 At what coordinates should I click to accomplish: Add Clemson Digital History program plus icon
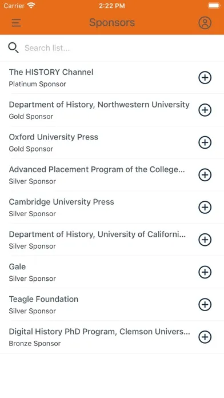(205, 337)
